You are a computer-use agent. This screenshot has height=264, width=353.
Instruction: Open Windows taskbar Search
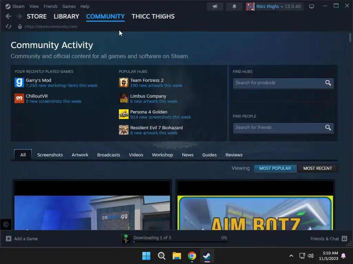[161, 256]
